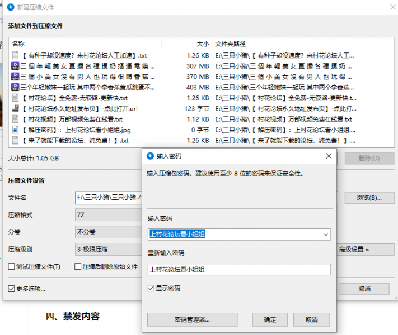This screenshot has height=335, width=398.
Task: Select the first .txt file icon in list
Action: pos(16,55)
